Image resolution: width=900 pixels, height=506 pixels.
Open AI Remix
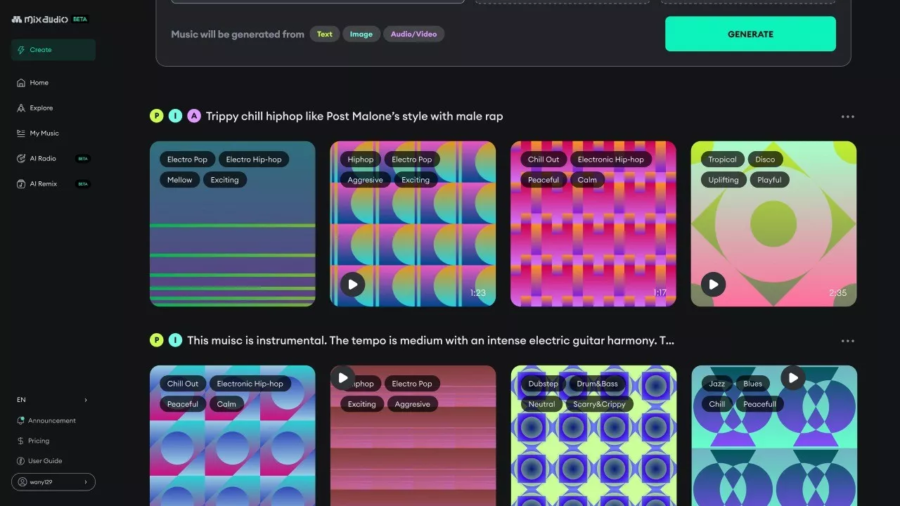[x=43, y=184]
